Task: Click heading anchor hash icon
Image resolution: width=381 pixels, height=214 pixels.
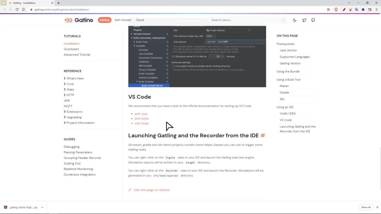Action: (263, 136)
